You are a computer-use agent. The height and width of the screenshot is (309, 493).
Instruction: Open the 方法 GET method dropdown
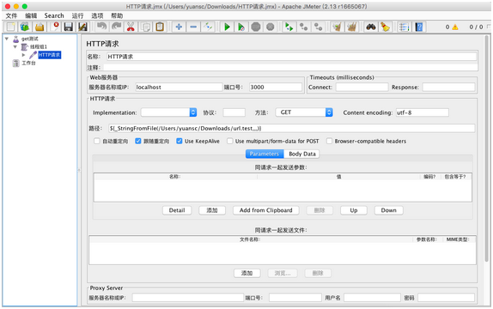(x=304, y=112)
